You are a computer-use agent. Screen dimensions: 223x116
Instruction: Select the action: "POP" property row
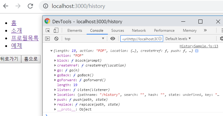[x=70, y=56]
